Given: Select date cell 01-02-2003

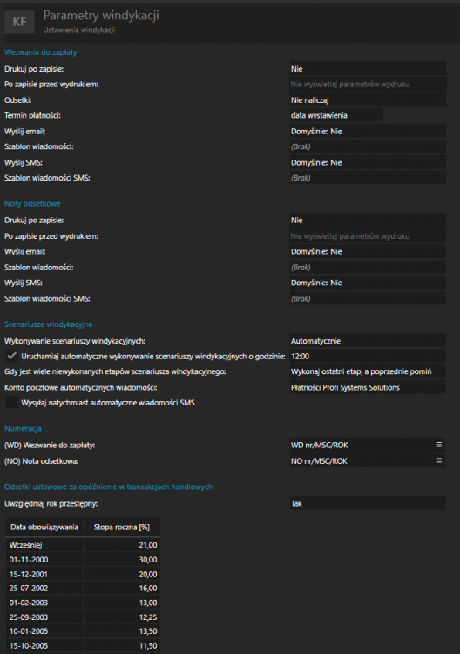Looking at the screenshot, I should point(44,603).
